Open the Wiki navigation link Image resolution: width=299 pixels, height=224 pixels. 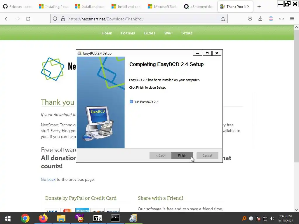(168, 33)
